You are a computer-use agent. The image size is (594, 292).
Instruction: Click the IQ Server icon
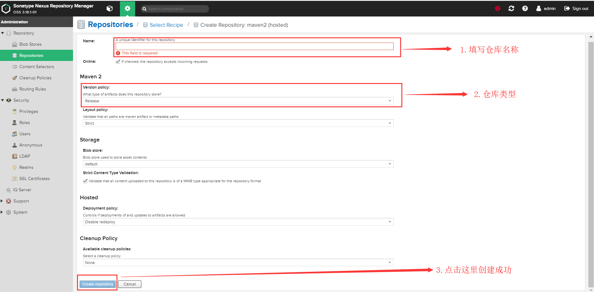click(x=9, y=190)
